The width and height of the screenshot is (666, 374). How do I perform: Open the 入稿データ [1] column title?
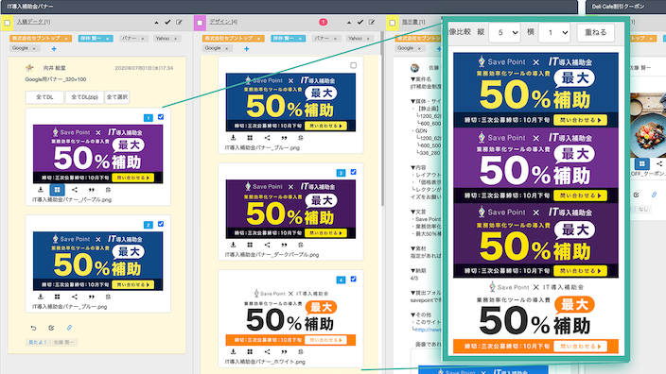[33, 22]
